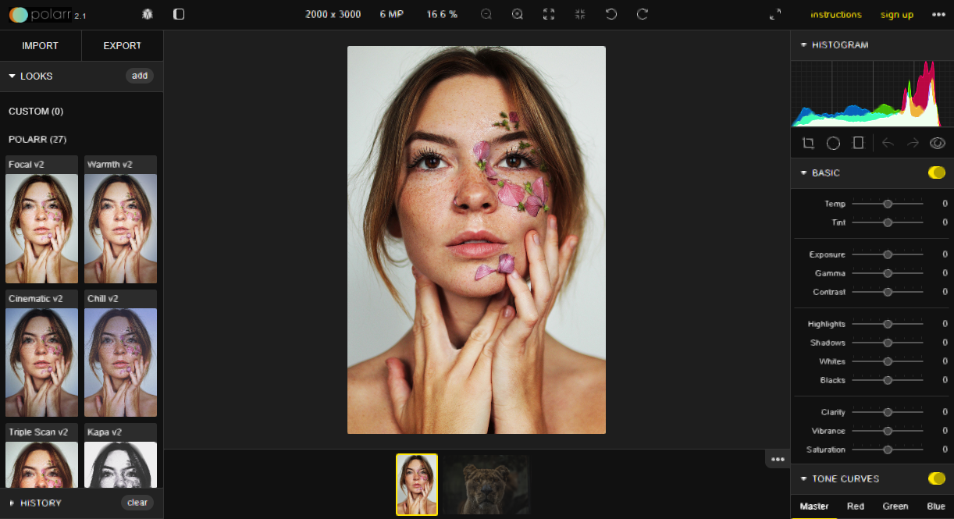Viewport: 954px width, 519px height.
Task: Open the sign up link
Action: pyautogui.click(x=896, y=15)
